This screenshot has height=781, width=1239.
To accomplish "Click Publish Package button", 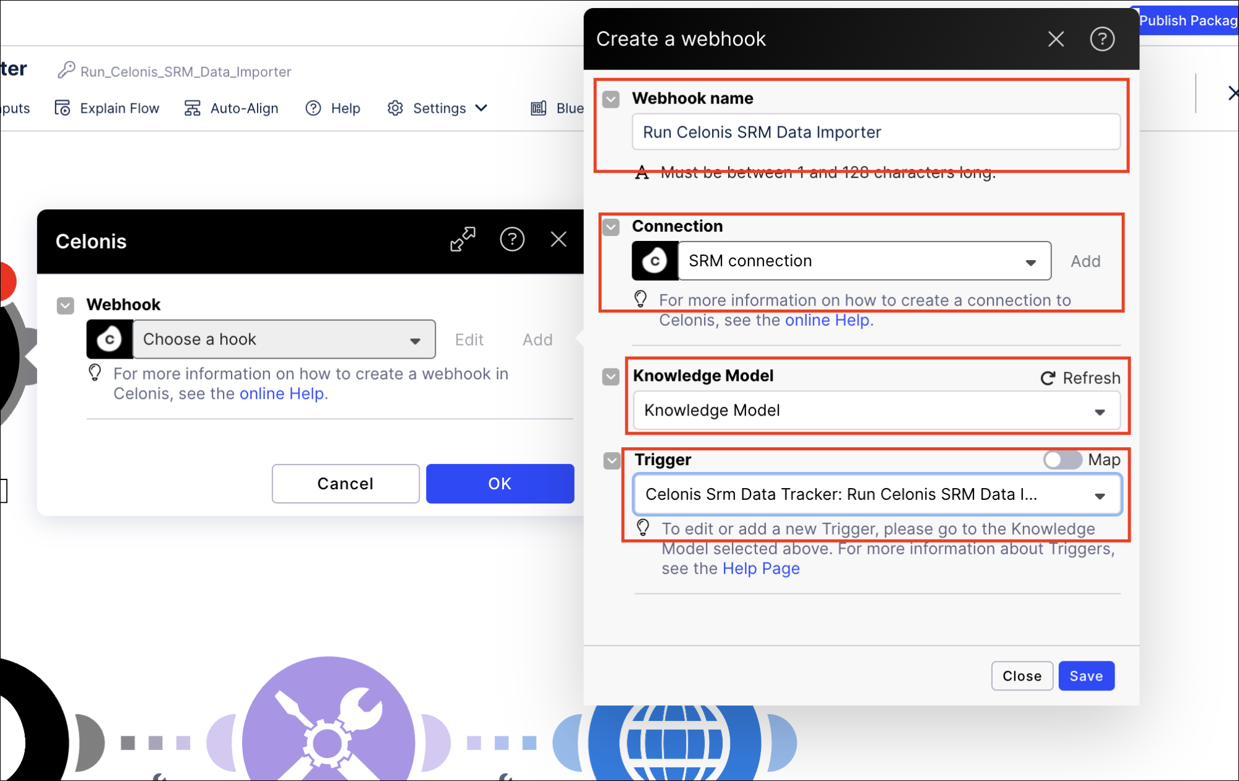I will (x=1187, y=20).
